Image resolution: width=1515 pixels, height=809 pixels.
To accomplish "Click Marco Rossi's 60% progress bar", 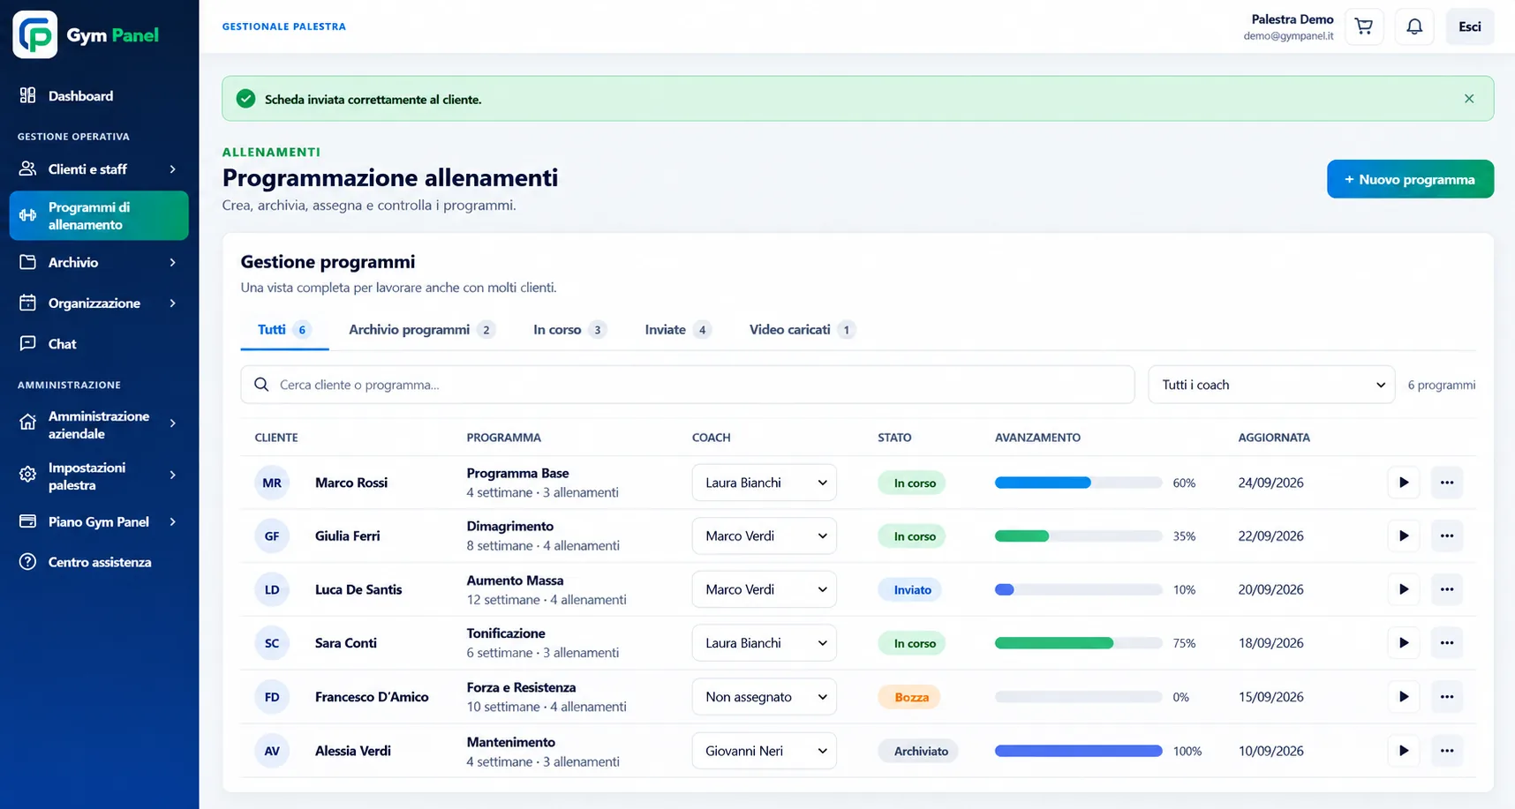I will pyautogui.click(x=1078, y=483).
